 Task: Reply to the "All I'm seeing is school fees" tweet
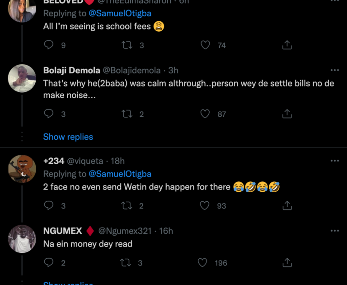click(49, 45)
